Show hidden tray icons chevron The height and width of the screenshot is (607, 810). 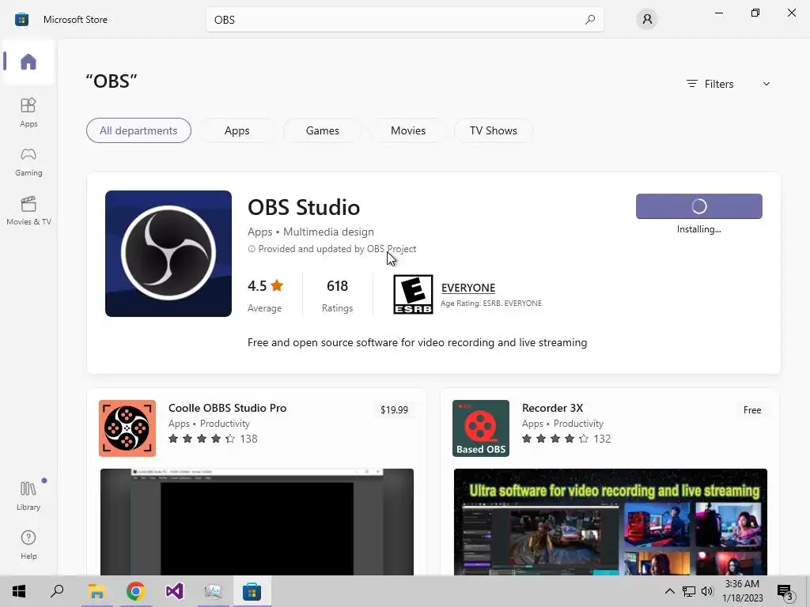point(669,591)
